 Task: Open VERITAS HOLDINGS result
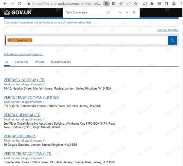(20, 136)
